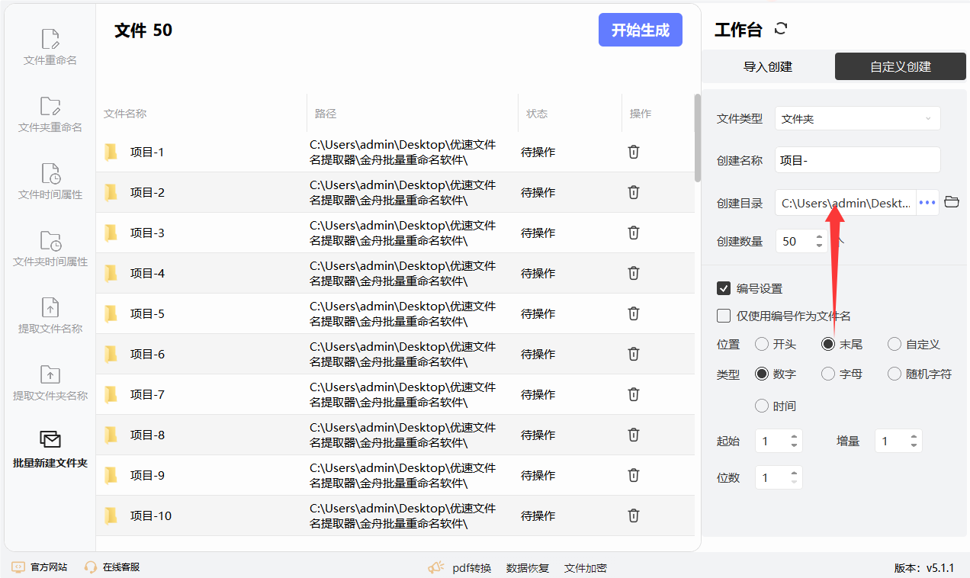Click the pdf转换 megaphone link

point(459,568)
